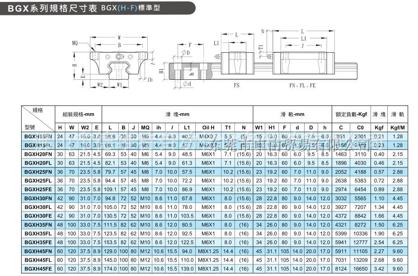Select the BGXH30FN model cell
Screen dimensions: 418x276
(x=38, y=198)
